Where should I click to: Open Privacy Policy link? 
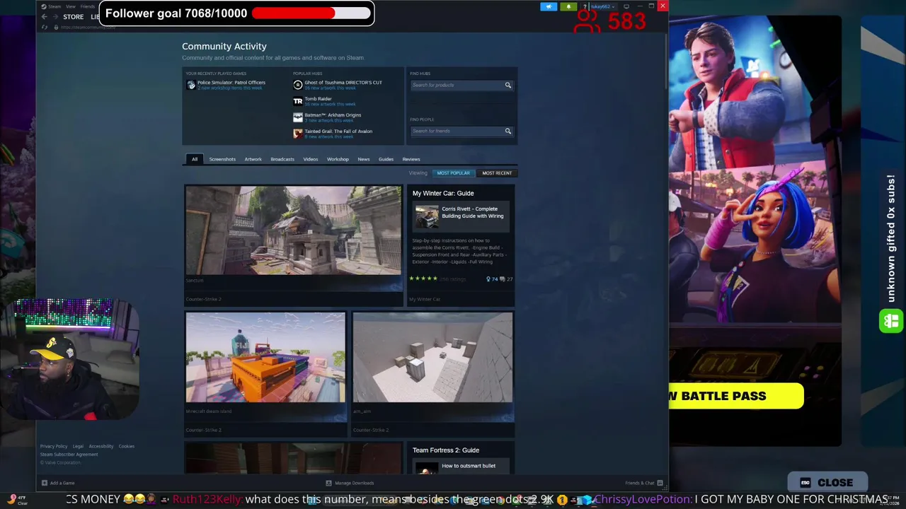(x=54, y=446)
